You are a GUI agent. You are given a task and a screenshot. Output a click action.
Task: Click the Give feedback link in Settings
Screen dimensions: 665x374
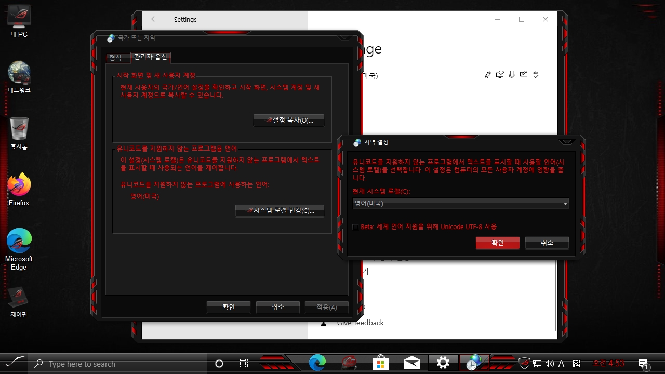(x=361, y=323)
